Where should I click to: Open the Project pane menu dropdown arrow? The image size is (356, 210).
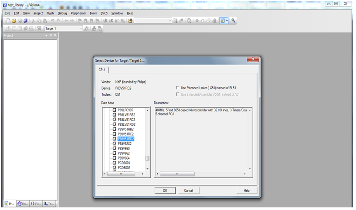point(46,35)
